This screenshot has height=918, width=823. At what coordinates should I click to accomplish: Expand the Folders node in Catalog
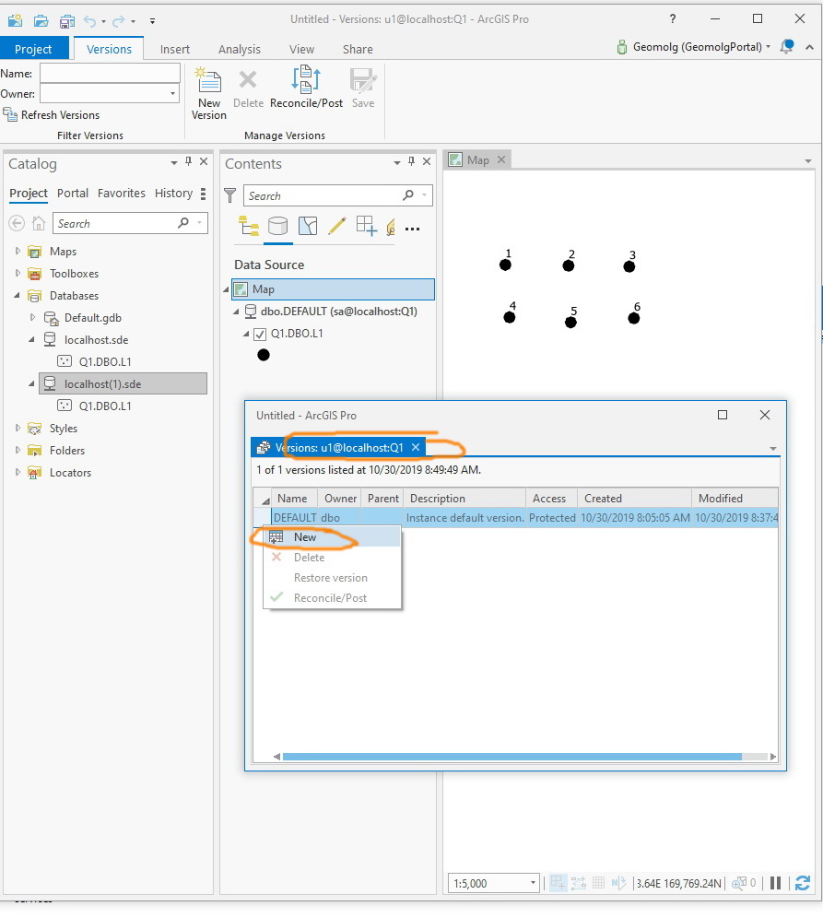click(18, 450)
